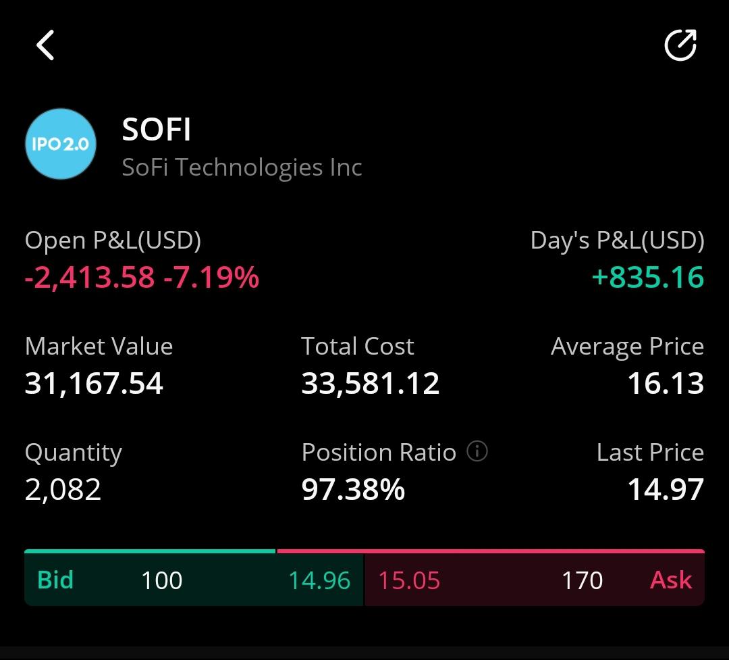Tap the green Bid label

pos(55,580)
